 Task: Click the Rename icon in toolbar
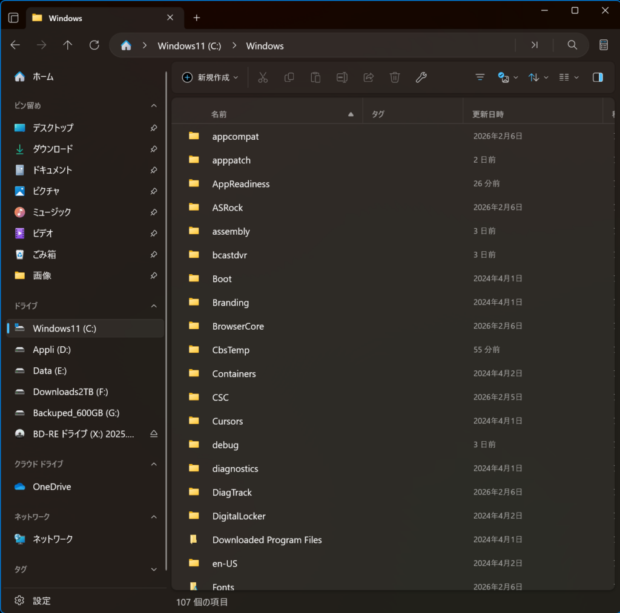click(x=342, y=77)
